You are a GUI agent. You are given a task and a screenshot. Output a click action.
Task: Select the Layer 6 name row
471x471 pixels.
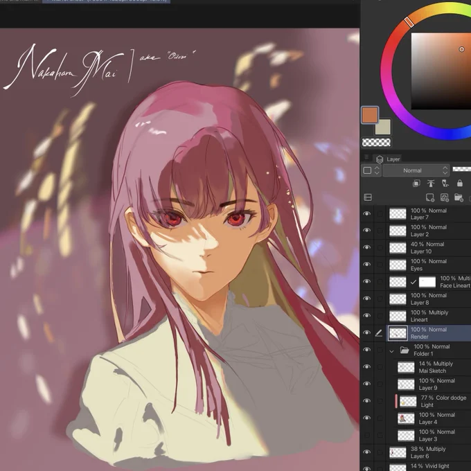[x=420, y=456]
